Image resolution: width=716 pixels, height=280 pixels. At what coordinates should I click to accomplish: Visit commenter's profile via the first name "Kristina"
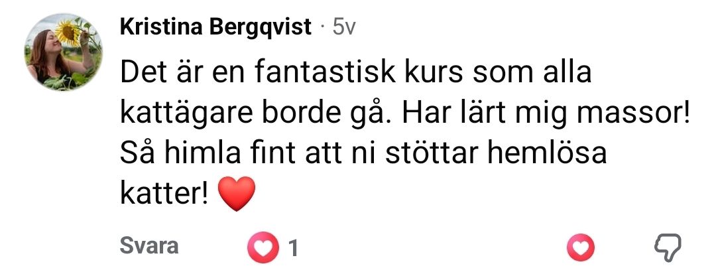(162, 27)
